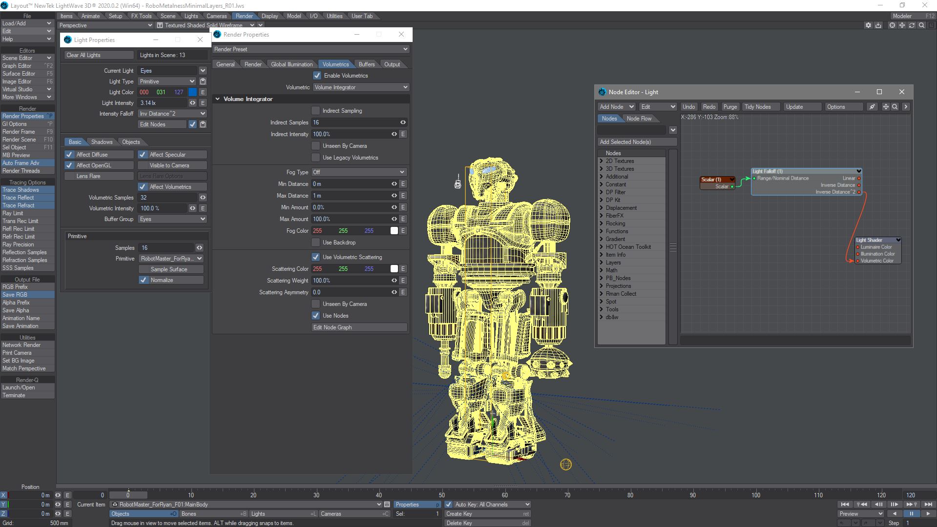
Task: Open the Fog Type dropdown
Action: click(x=359, y=172)
